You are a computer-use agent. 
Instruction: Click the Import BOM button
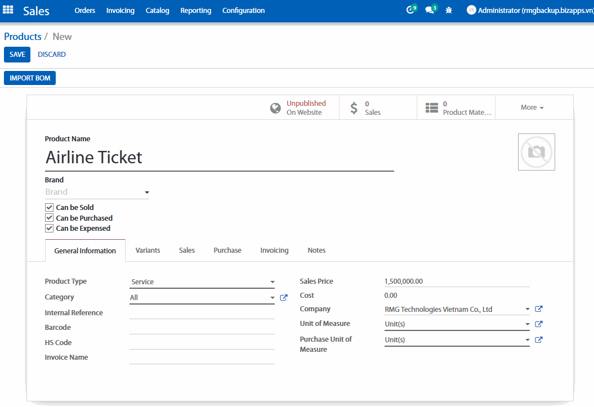30,78
